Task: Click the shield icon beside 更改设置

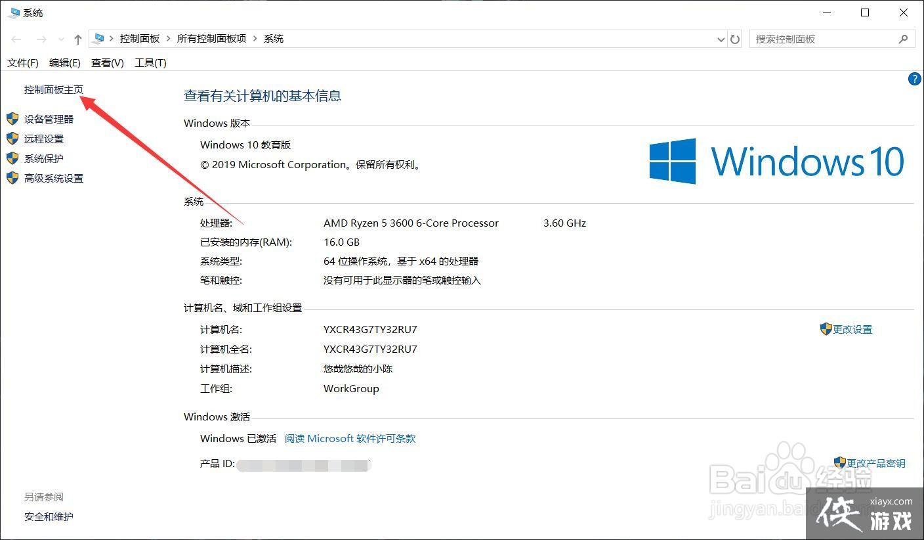Action: coord(826,328)
